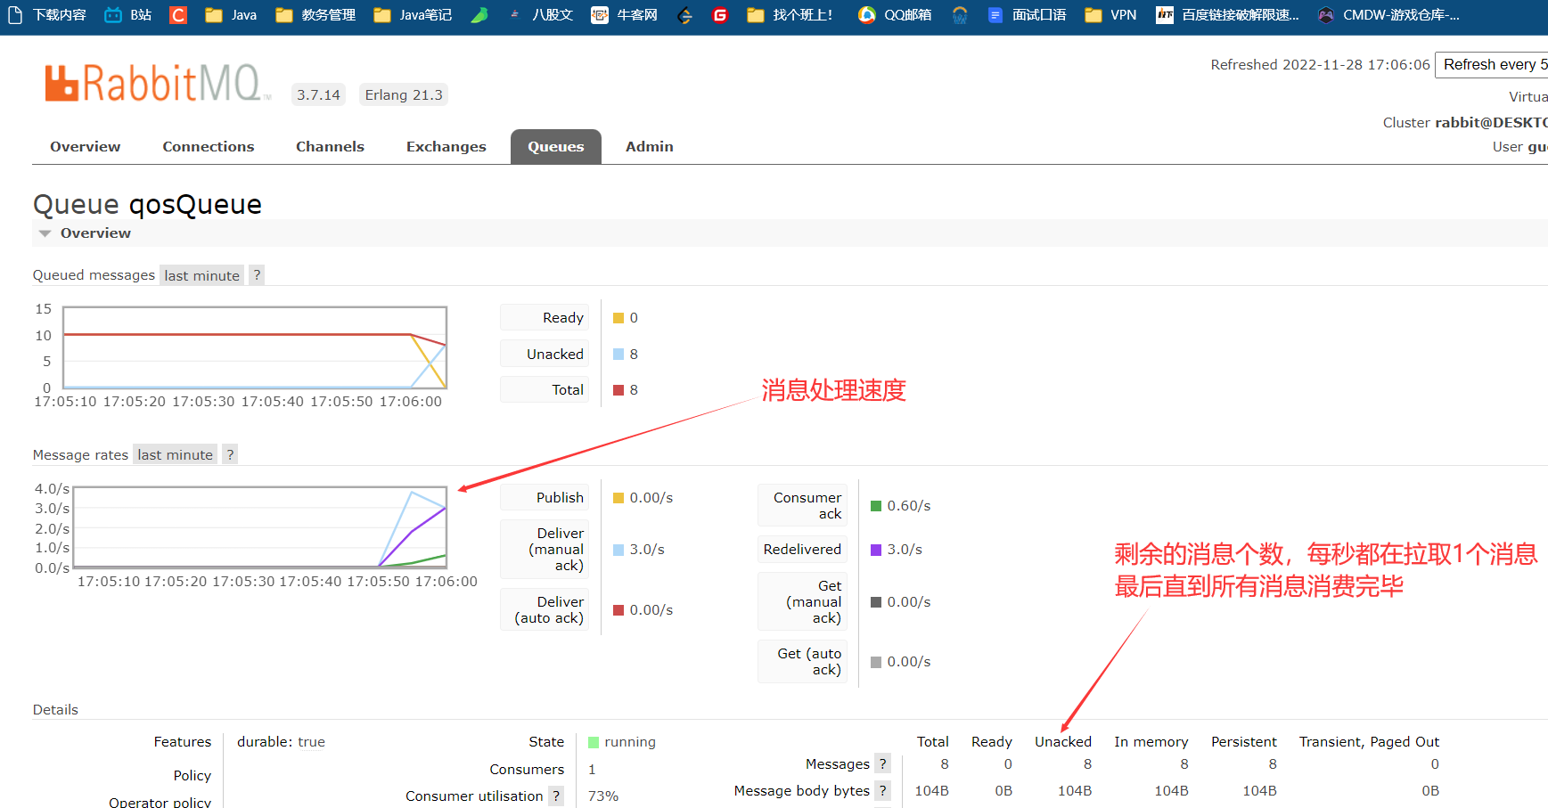The width and height of the screenshot is (1548, 808).
Task: Click the Unacked column header
Action: [x=1063, y=742]
